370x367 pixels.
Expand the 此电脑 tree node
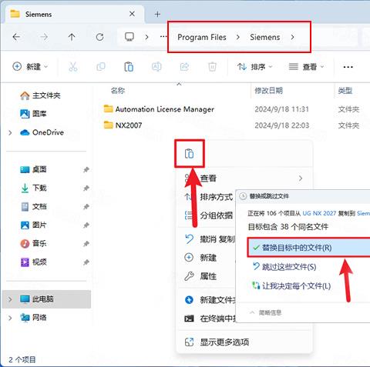(x=10, y=299)
